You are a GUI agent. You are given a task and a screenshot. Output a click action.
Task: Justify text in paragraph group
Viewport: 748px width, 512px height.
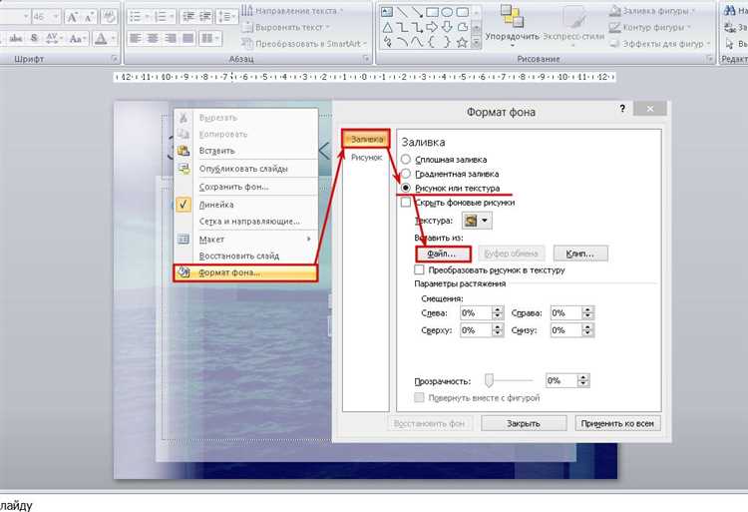click(187, 38)
